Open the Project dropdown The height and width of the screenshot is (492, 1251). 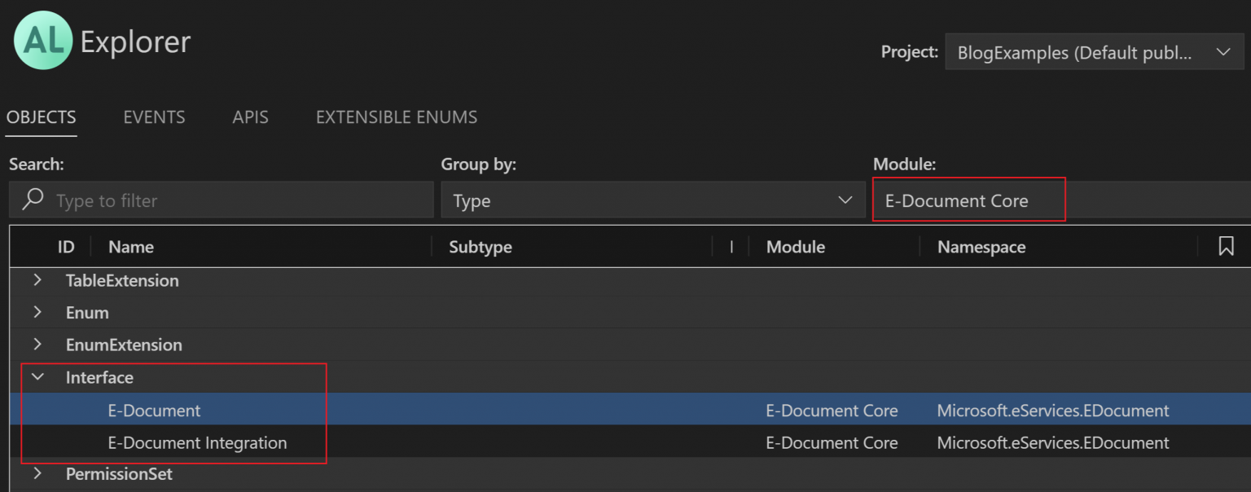pyautogui.click(x=1094, y=52)
